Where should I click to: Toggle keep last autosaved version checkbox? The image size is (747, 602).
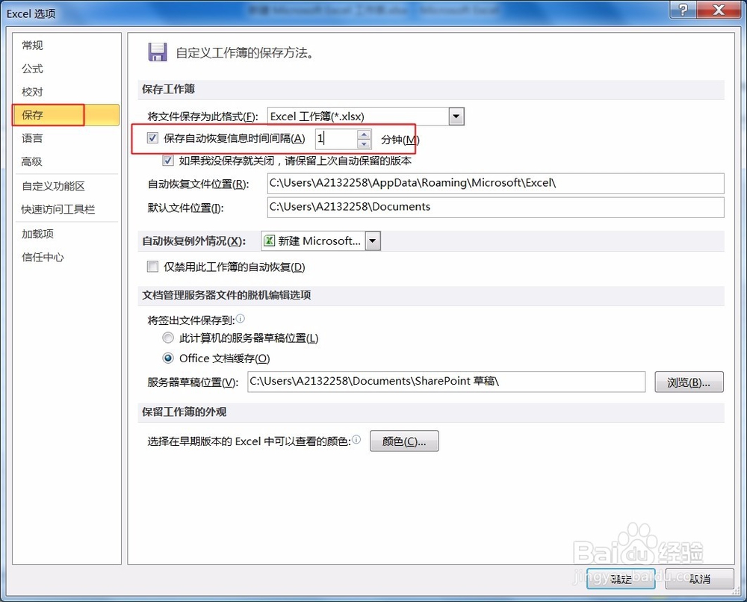167,161
